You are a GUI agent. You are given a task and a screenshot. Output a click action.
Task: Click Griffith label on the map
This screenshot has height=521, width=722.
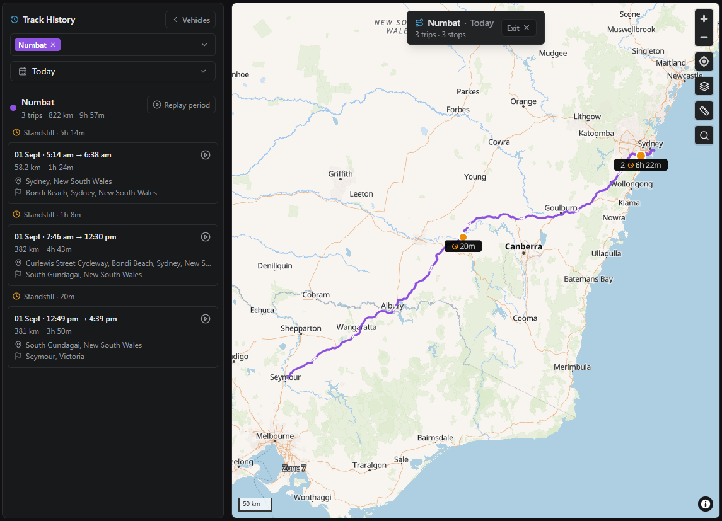click(x=341, y=174)
